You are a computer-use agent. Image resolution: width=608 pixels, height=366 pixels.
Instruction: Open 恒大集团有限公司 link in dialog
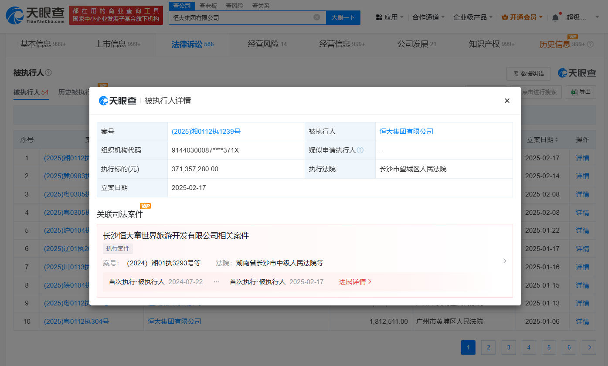(x=406, y=132)
